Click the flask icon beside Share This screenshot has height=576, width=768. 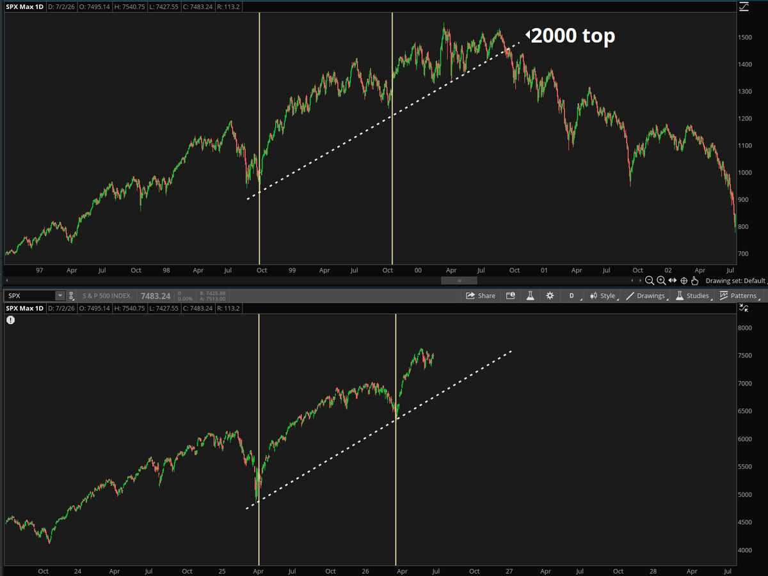pyautogui.click(x=530, y=296)
